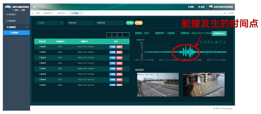Click the tabs scroll-left double arrow
Screen dimensions: 261x114
tap(32, 13)
